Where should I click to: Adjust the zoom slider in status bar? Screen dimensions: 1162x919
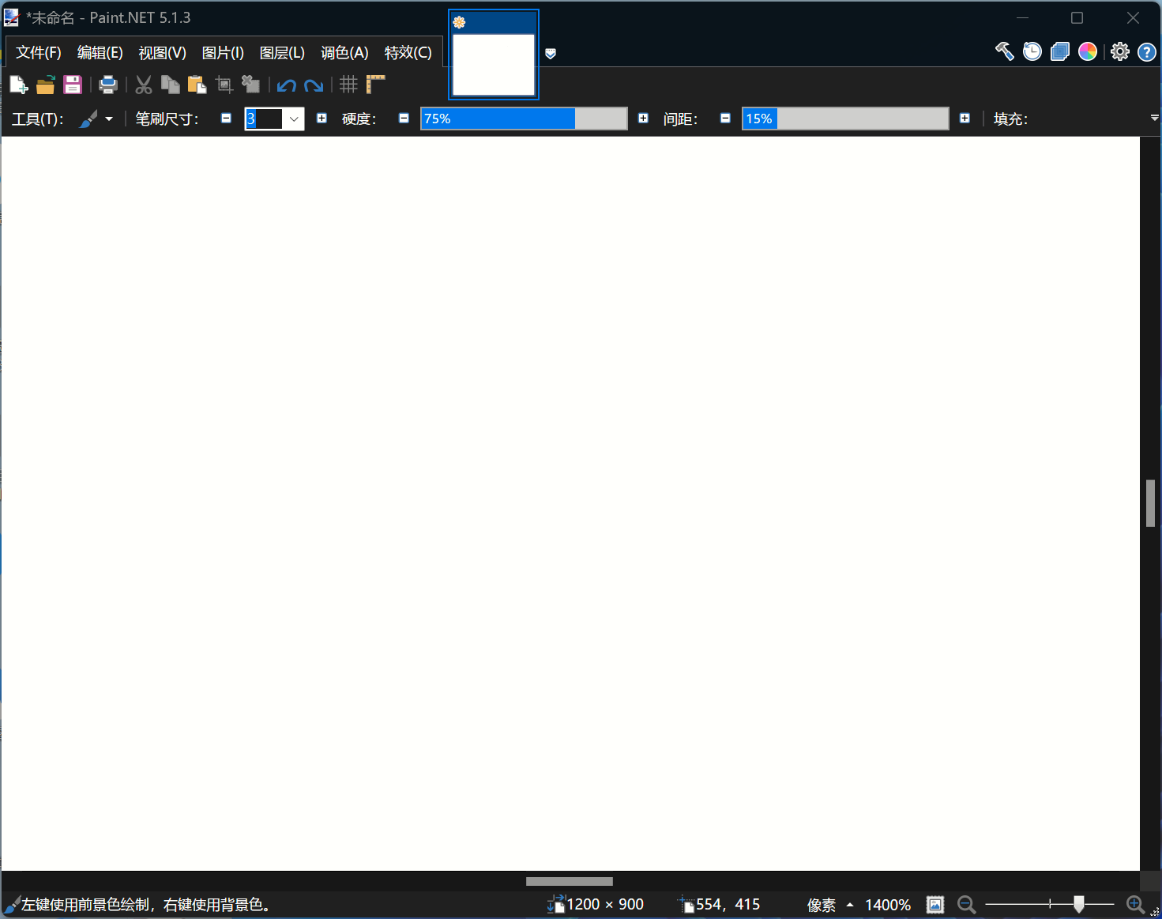point(1080,903)
